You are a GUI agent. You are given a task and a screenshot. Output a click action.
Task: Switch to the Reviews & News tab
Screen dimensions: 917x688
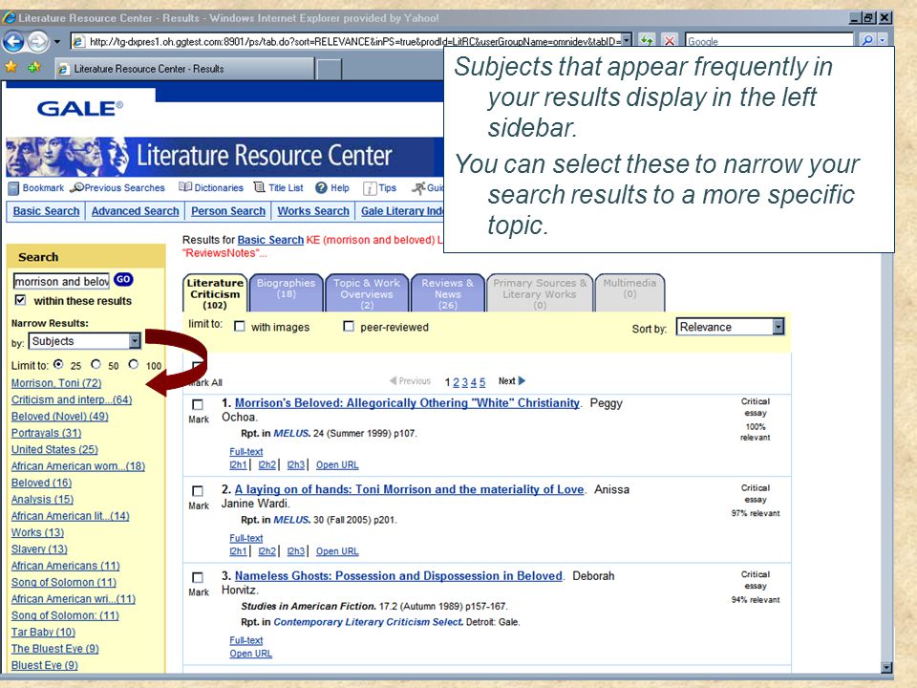pos(447,292)
